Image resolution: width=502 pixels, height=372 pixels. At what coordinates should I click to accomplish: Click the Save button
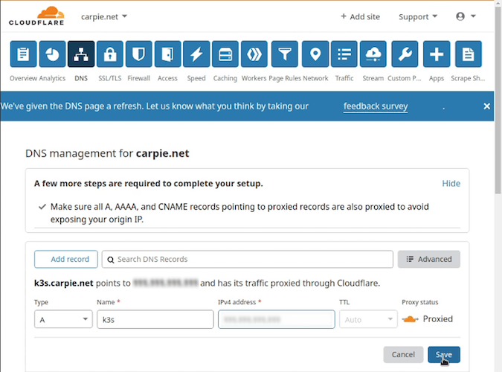[x=443, y=355]
